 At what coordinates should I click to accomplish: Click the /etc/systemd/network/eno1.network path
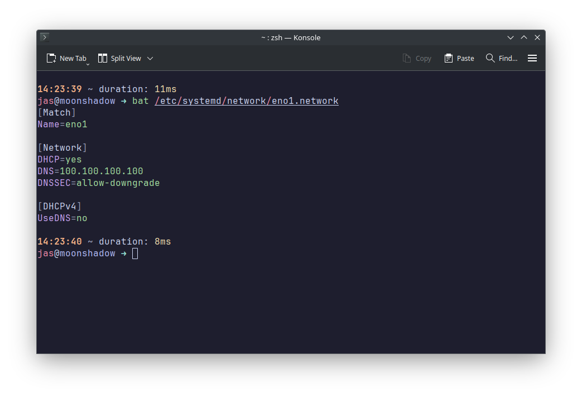click(x=246, y=101)
